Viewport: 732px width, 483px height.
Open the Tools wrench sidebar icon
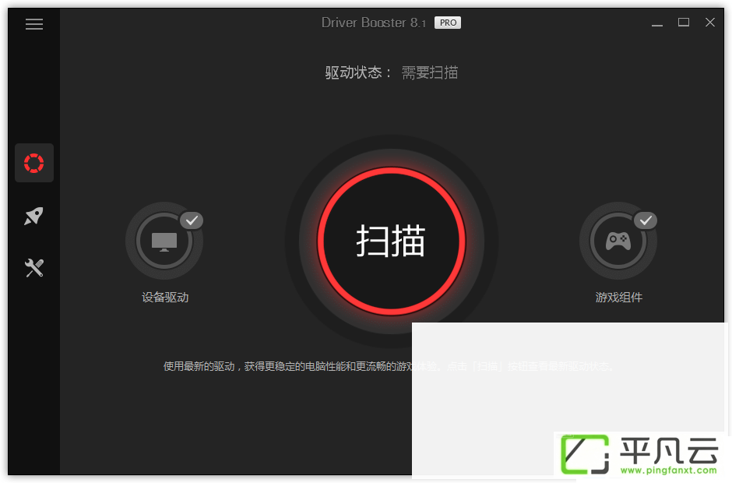[x=34, y=268]
